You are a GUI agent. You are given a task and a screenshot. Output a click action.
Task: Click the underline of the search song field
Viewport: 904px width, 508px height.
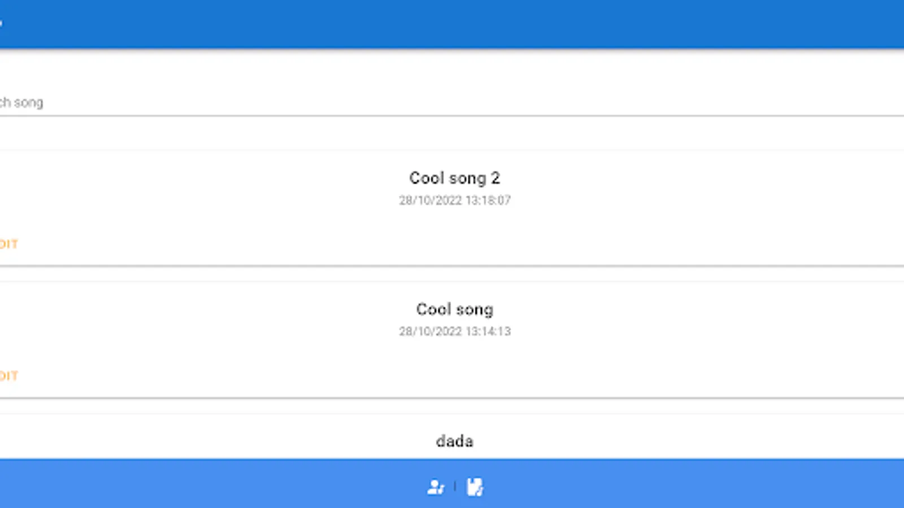point(452,116)
